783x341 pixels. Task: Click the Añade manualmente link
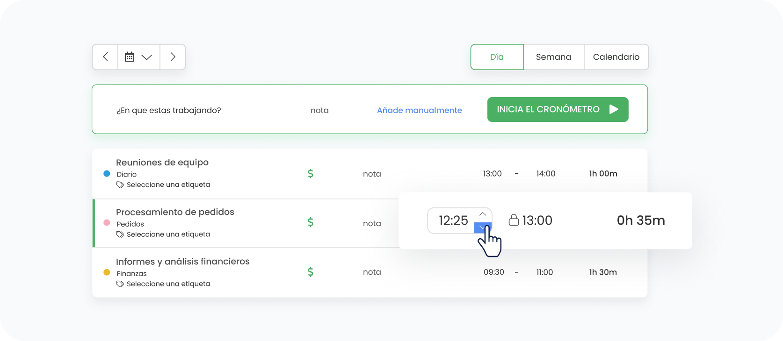(x=419, y=110)
